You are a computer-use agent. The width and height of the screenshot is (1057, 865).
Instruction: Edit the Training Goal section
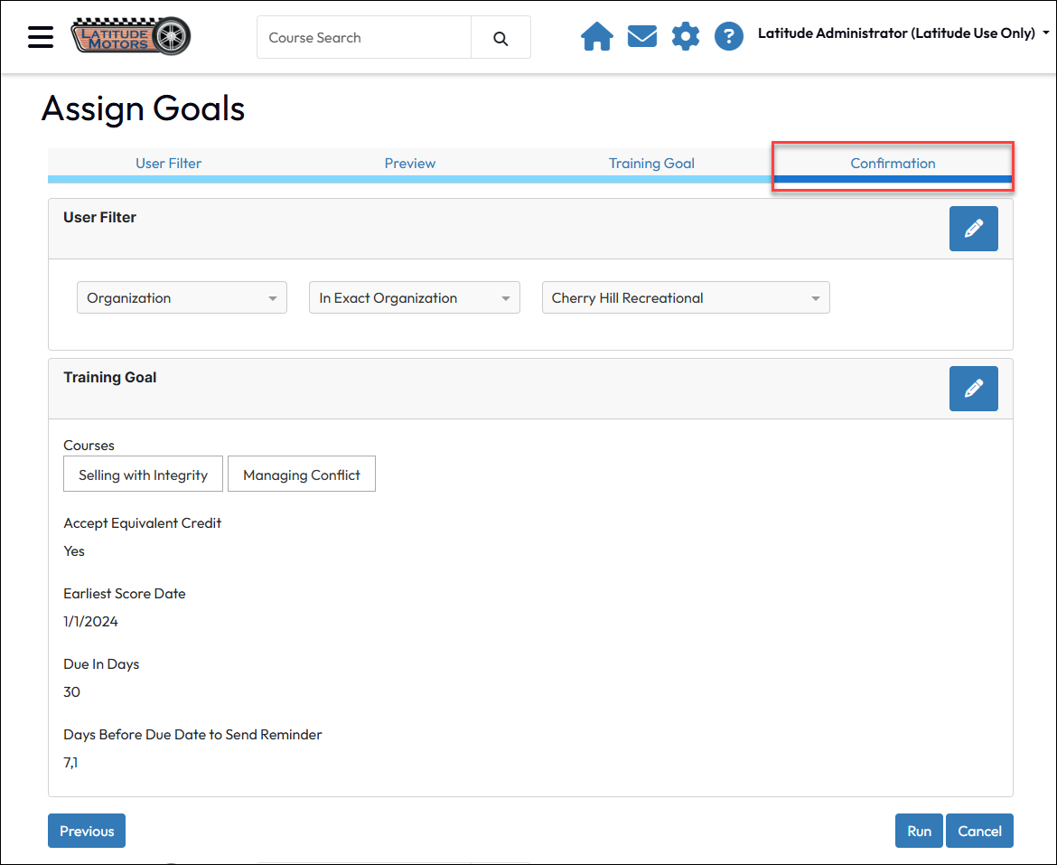973,389
